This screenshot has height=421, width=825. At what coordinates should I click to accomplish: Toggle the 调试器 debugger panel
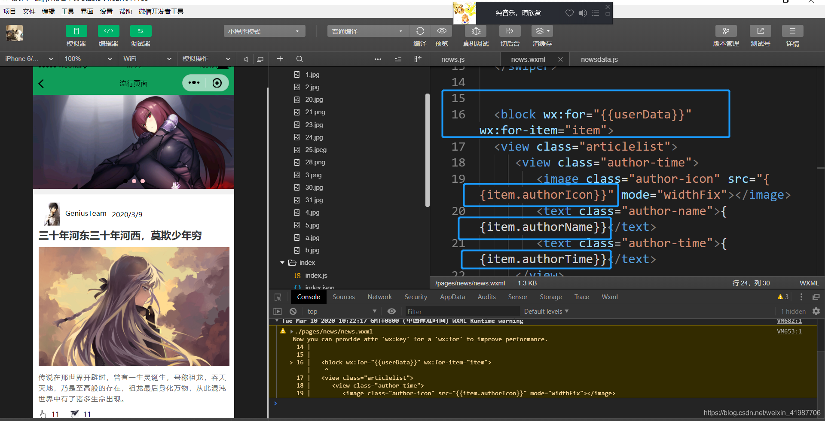pyautogui.click(x=141, y=31)
